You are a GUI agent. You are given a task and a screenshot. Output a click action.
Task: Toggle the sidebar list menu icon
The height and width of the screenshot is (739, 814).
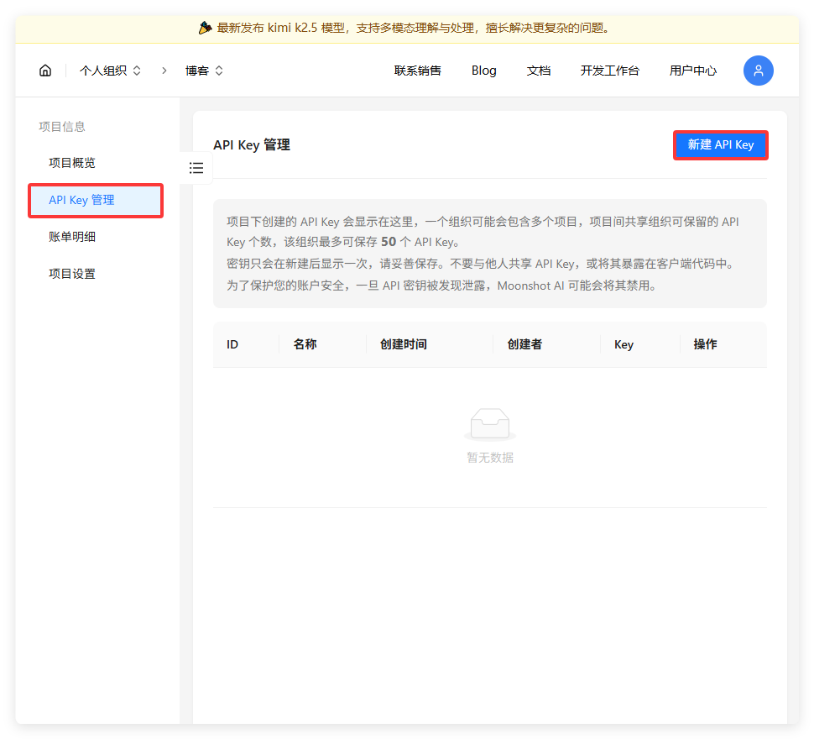click(x=196, y=168)
